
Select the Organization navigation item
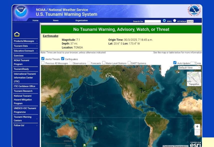(82, 20)
